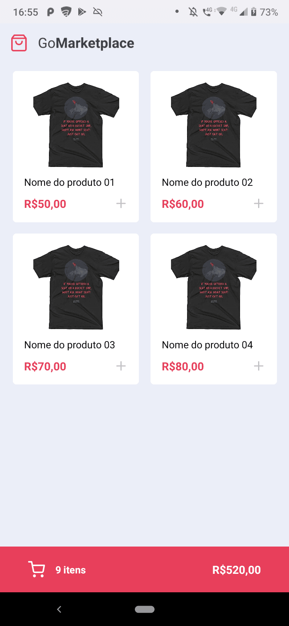
Task: Tap the R$520,00 cart total
Action: (x=236, y=570)
